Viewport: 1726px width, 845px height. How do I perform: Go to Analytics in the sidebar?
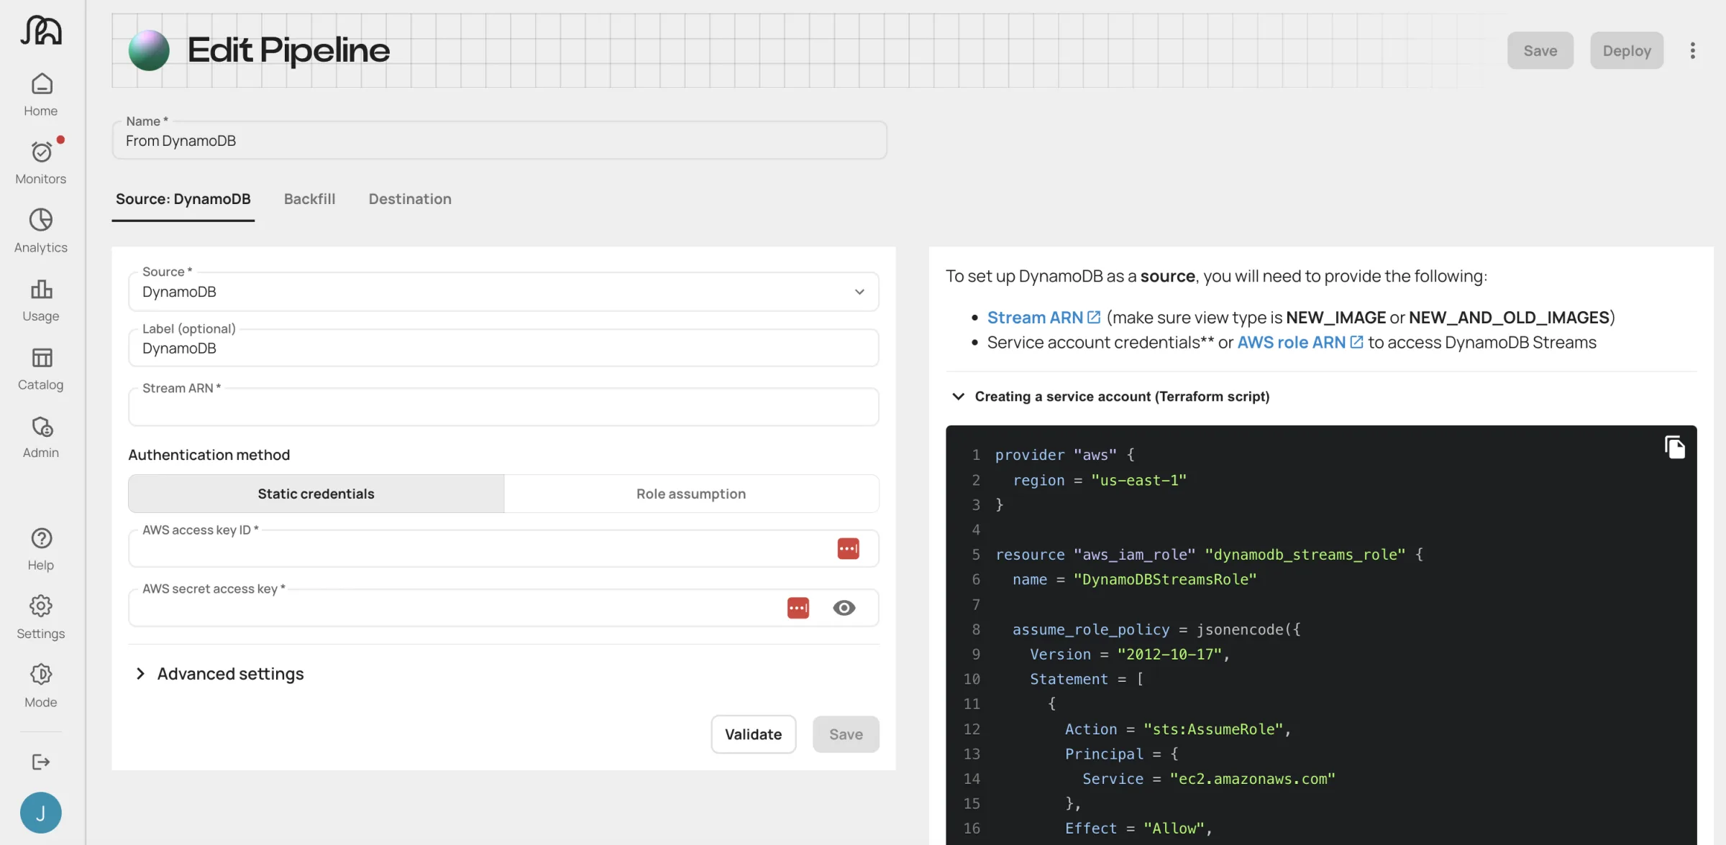[41, 231]
